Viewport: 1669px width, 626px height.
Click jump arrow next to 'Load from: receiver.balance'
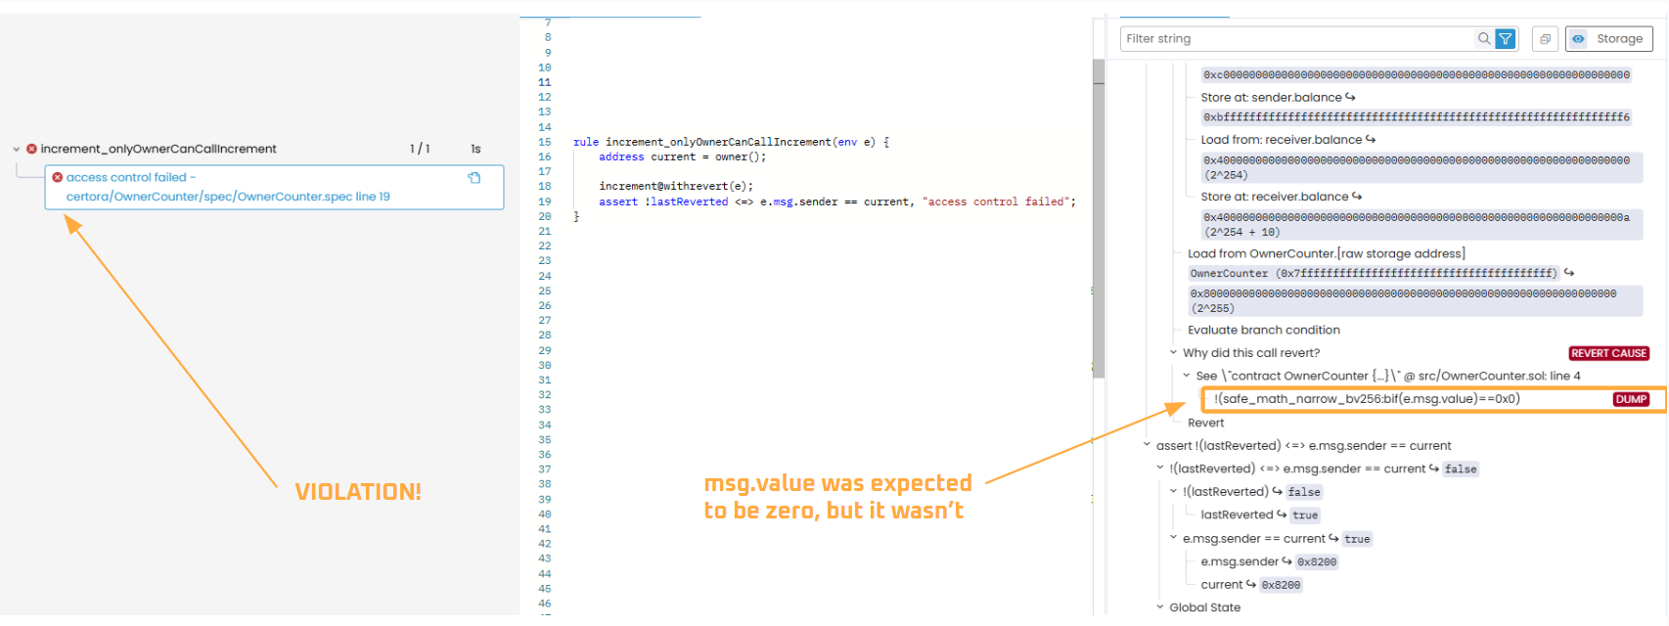click(x=1371, y=140)
